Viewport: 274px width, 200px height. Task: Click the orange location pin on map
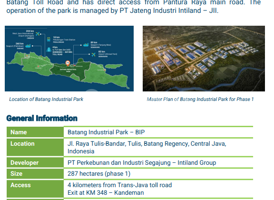[x=68, y=63]
